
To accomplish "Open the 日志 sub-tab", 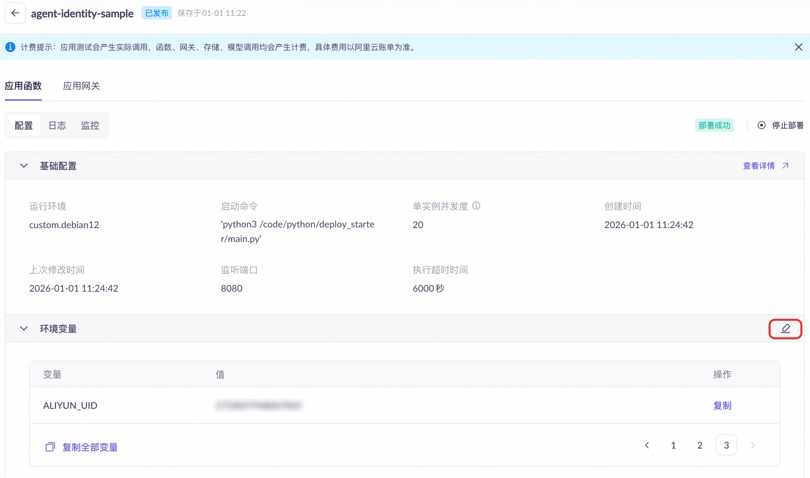I will pyautogui.click(x=57, y=125).
